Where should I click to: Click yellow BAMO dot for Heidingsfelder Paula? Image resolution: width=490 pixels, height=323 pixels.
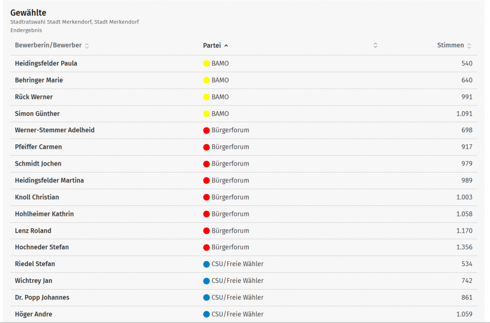coord(207,64)
